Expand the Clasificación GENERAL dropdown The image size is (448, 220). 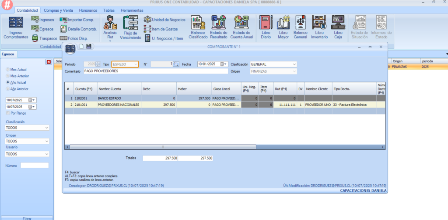click(x=294, y=64)
